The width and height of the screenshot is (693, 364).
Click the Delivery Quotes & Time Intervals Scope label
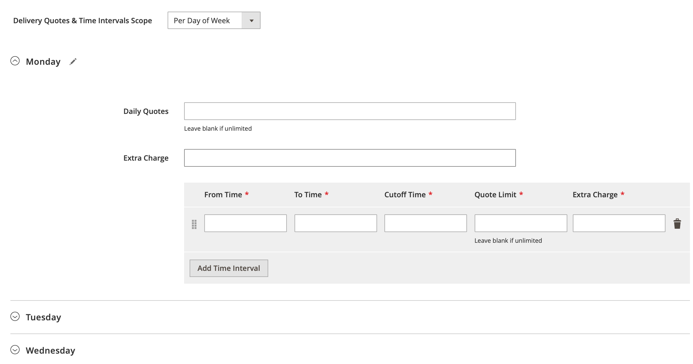pyautogui.click(x=83, y=20)
